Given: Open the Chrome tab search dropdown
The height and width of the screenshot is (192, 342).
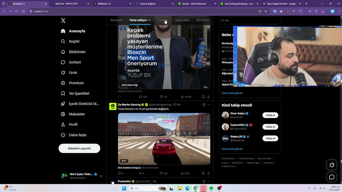Looking at the screenshot, I should coord(3,4).
